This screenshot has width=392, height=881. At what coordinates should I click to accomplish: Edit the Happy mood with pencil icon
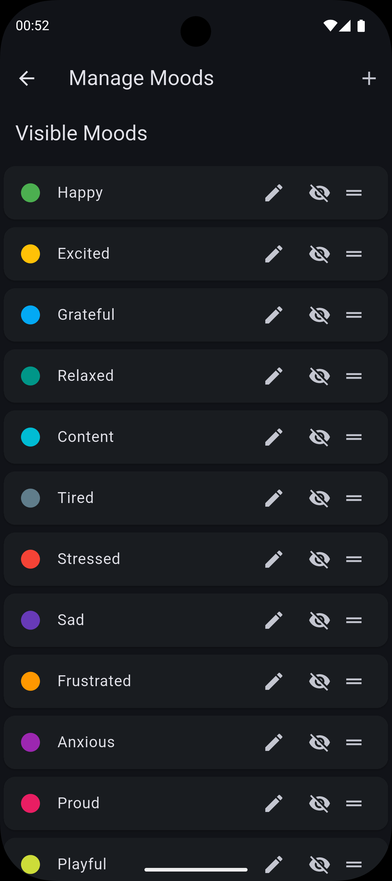[x=274, y=193]
